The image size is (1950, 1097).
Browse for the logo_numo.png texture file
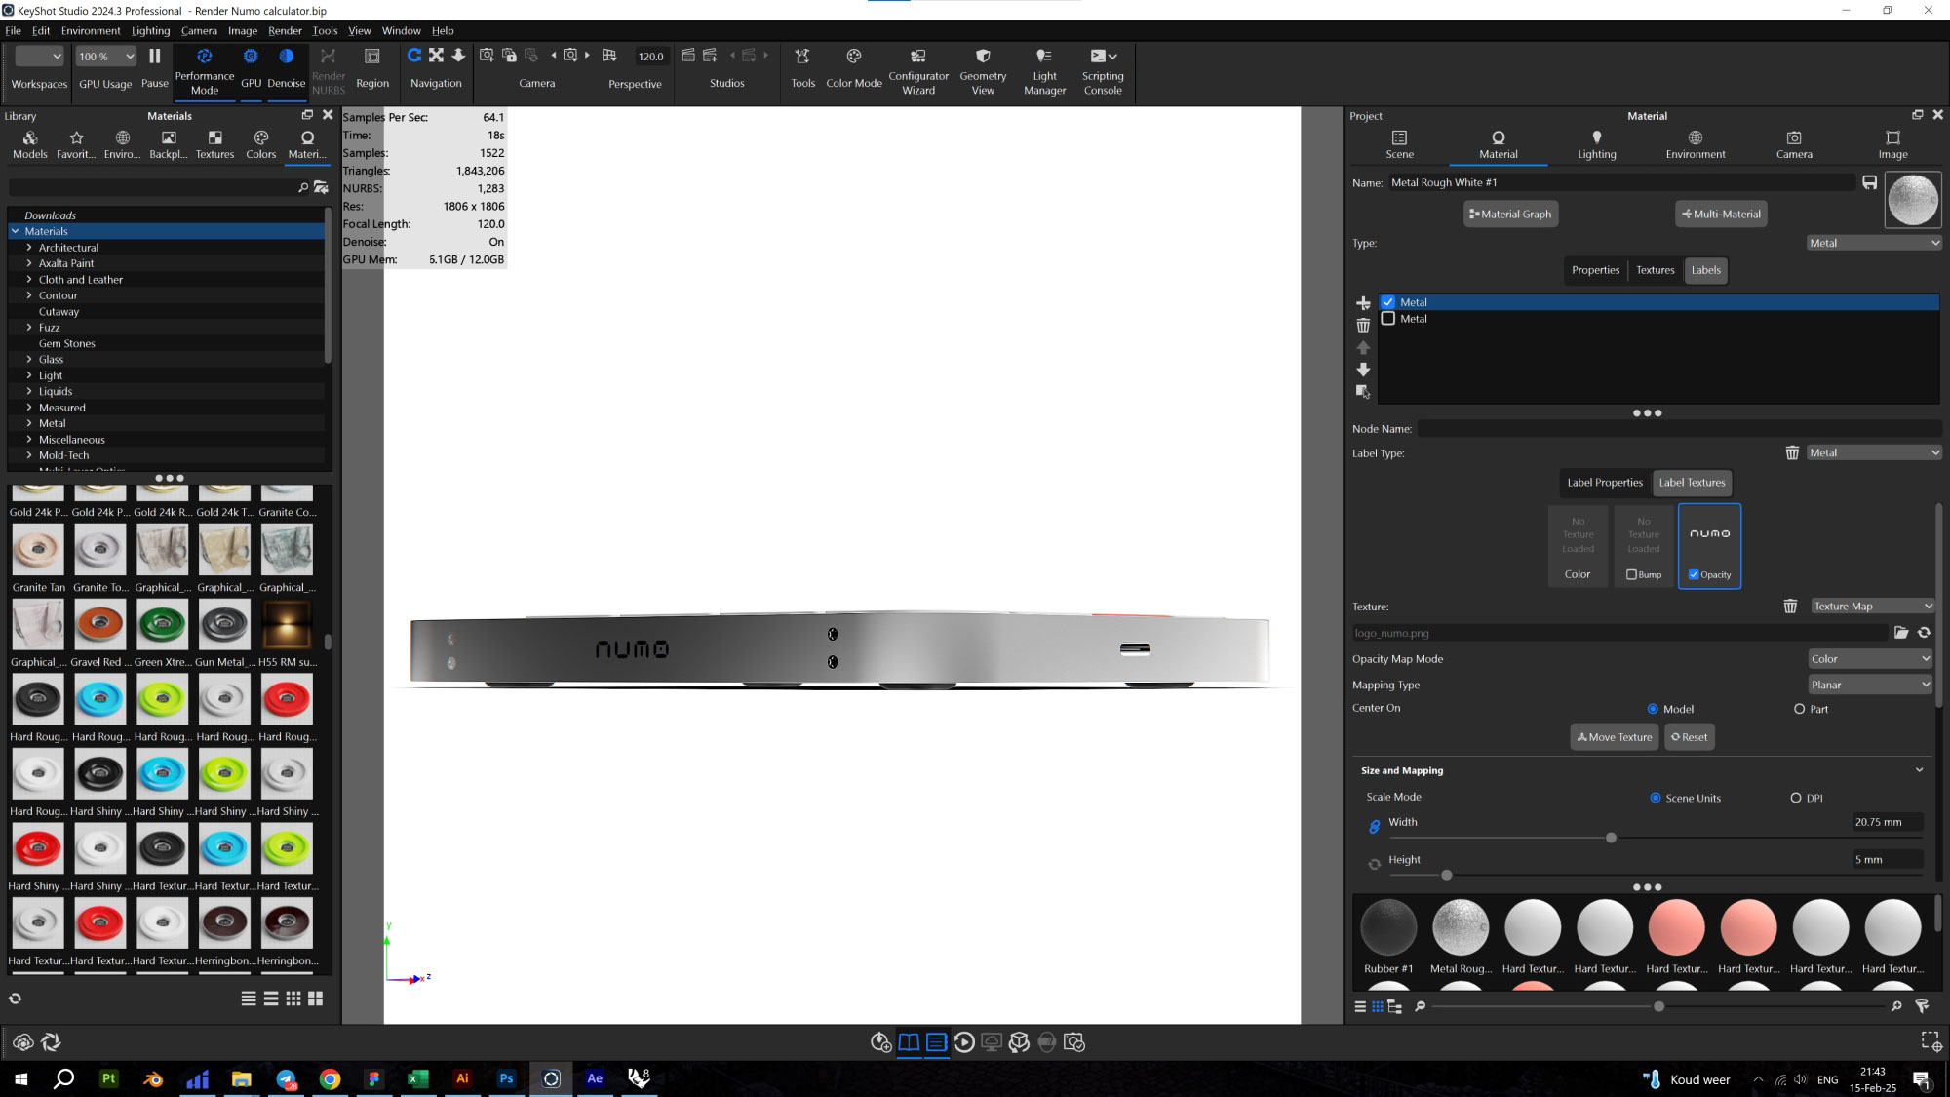(1900, 633)
